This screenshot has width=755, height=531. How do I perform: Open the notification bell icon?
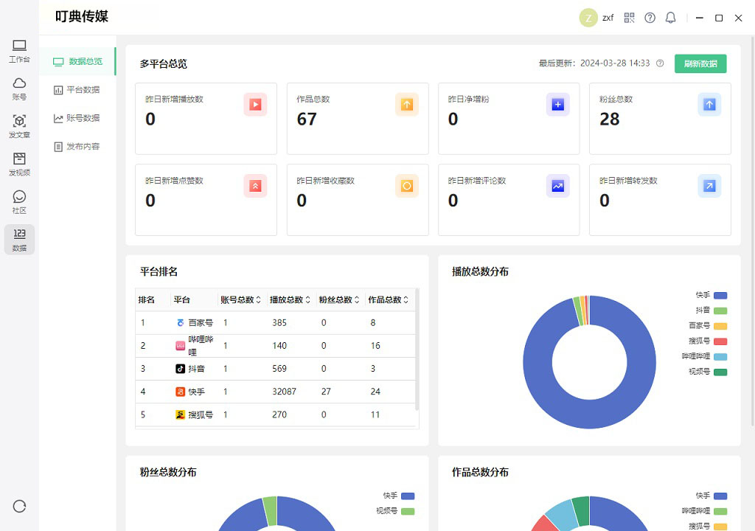[x=670, y=18]
